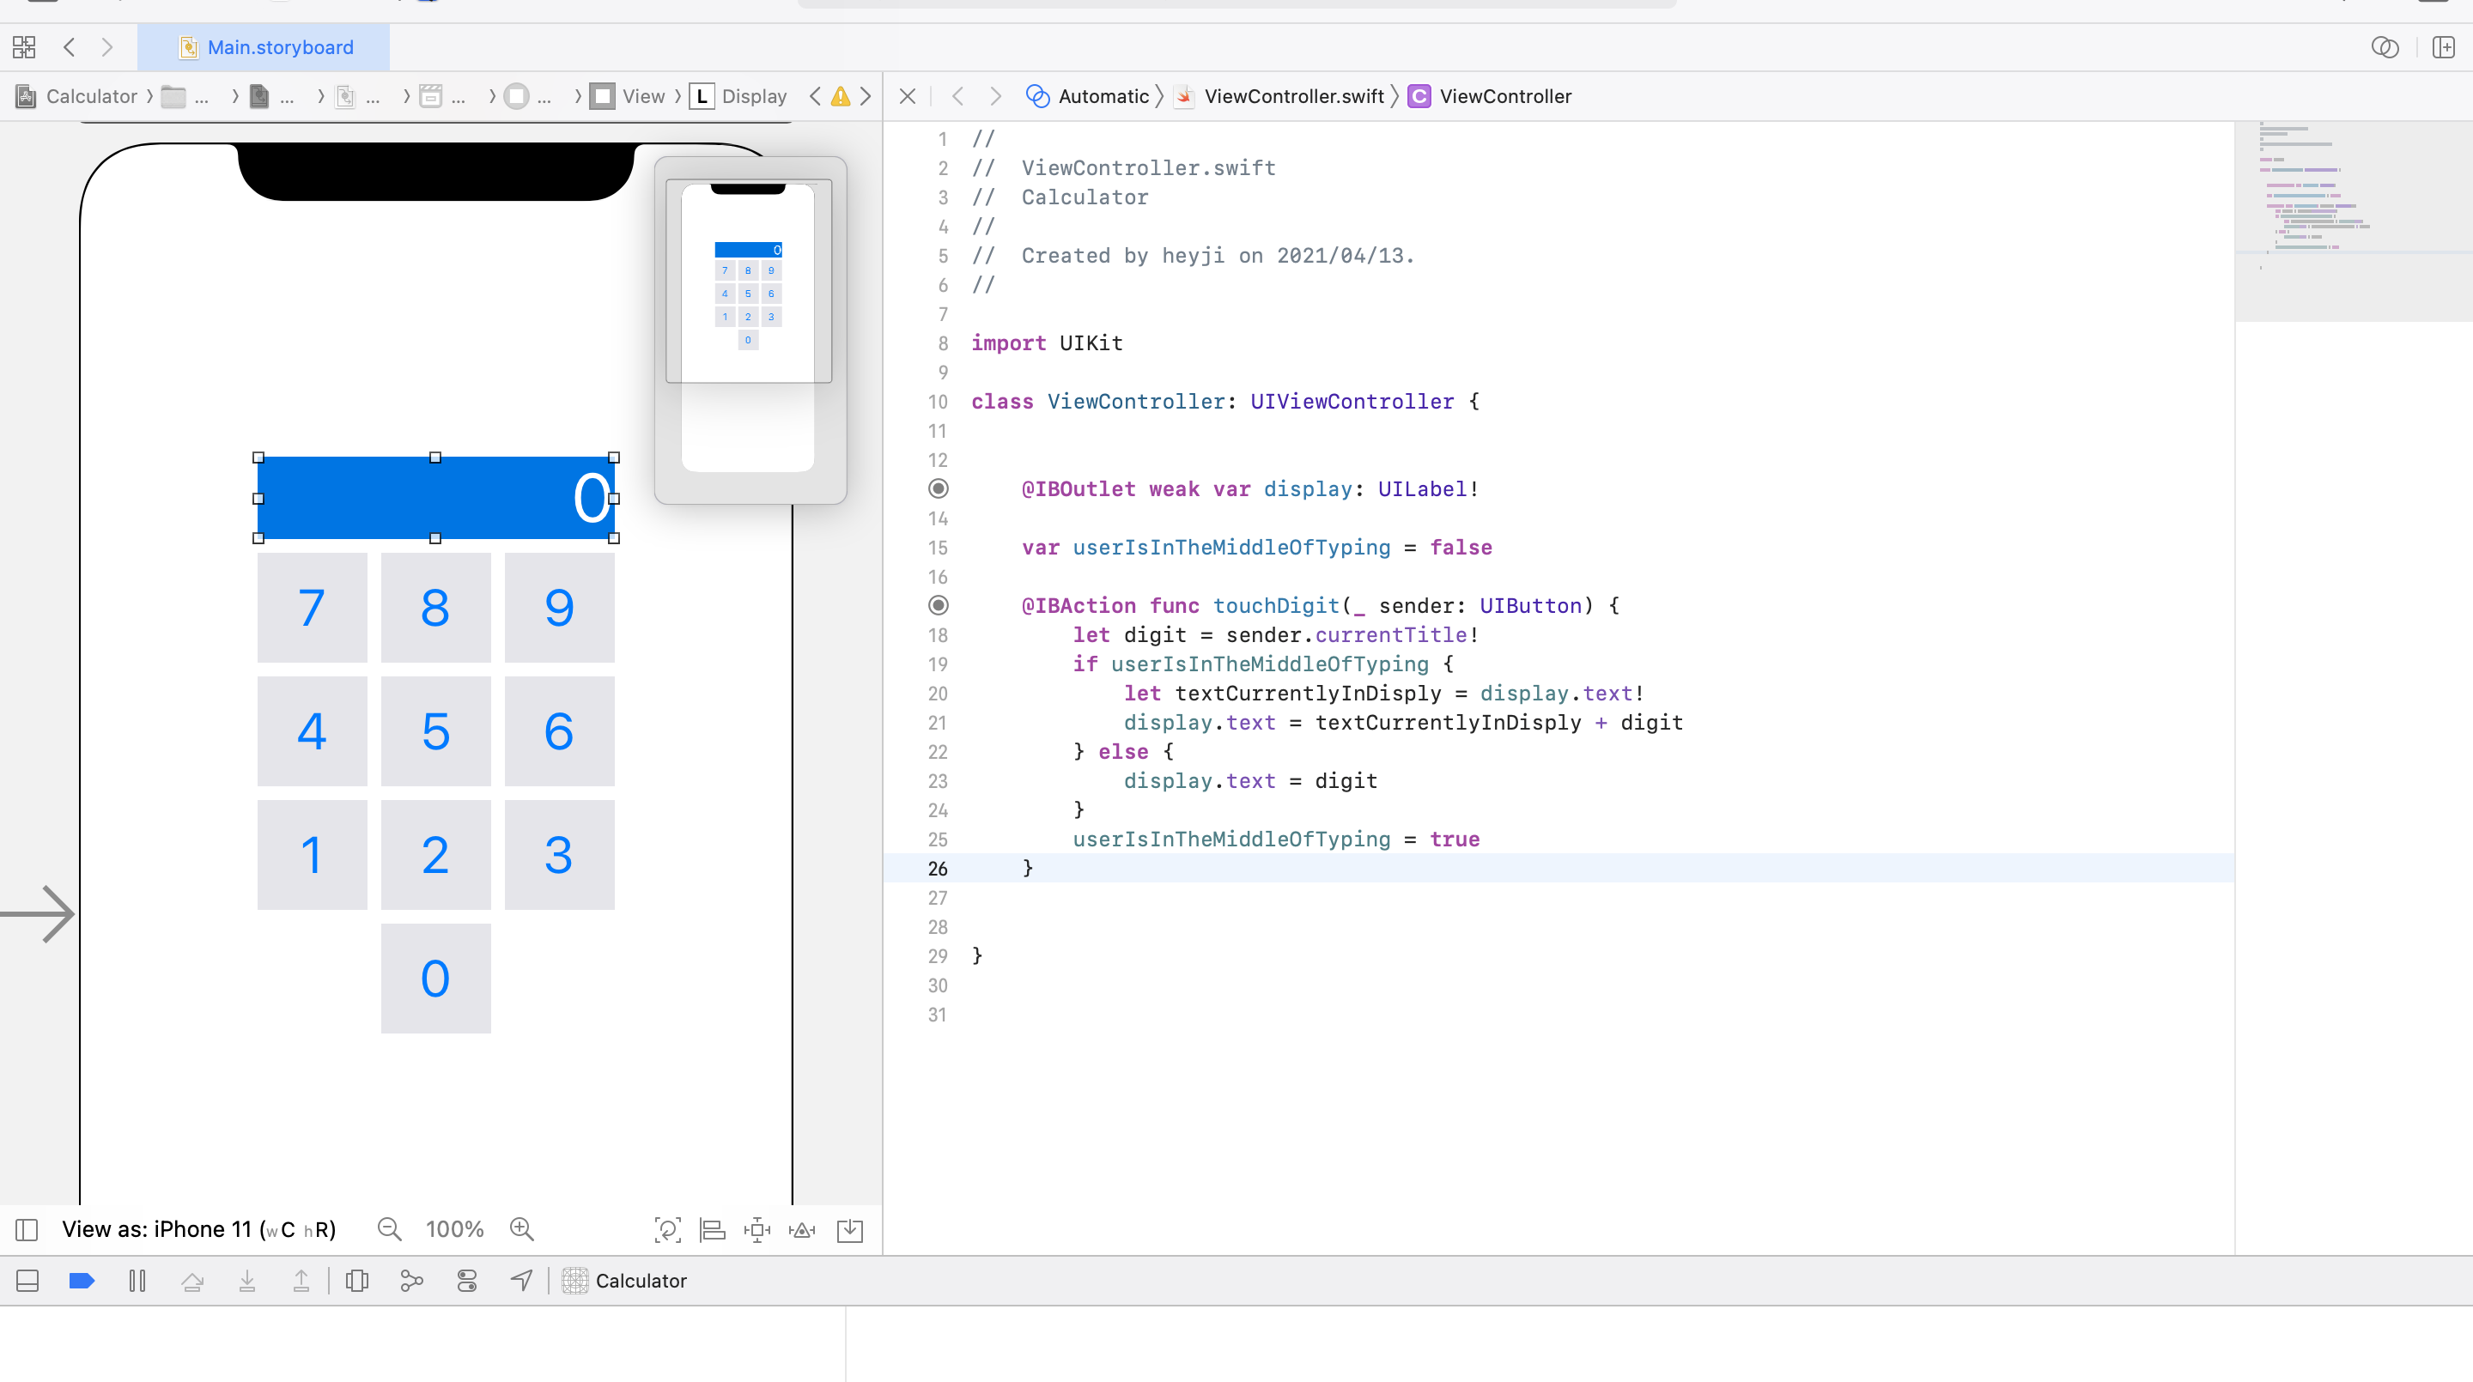Hide the debug area panel

coord(27,1280)
